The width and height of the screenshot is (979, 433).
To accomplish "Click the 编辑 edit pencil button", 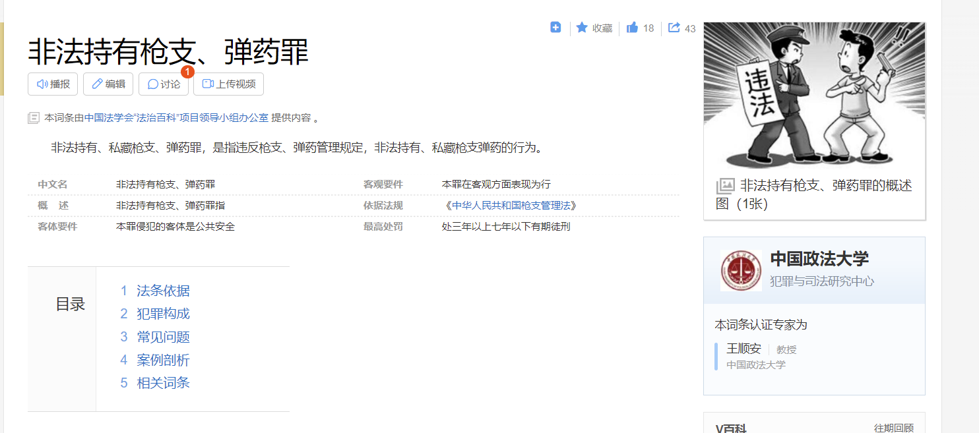I will [x=108, y=84].
